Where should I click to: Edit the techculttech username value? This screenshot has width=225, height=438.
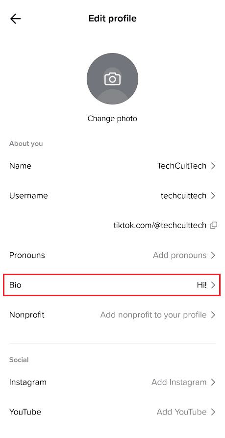tap(183, 196)
